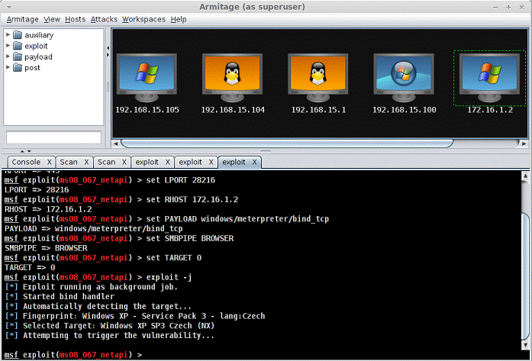Click the msf console command prompt line
Image resolution: width=532 pixels, height=361 pixels.
click(x=73, y=355)
